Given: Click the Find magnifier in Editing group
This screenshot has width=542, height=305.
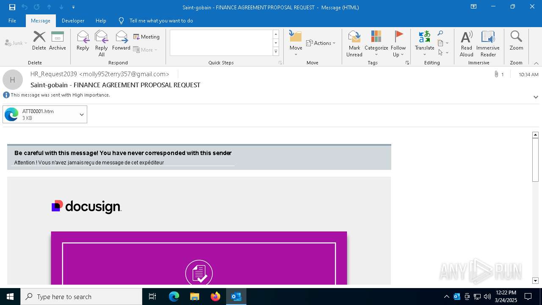Looking at the screenshot, I should 440,33.
